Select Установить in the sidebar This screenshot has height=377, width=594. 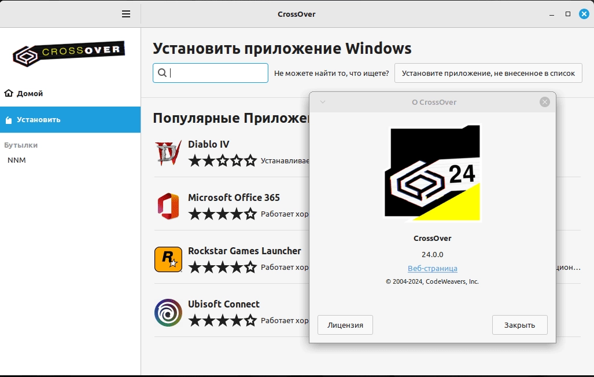tap(70, 119)
